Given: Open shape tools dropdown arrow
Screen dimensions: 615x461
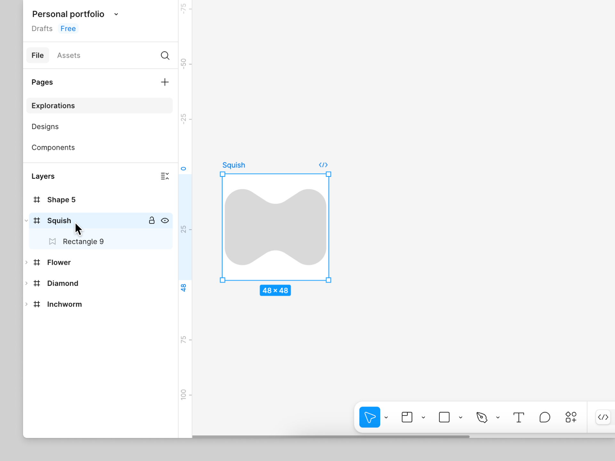Looking at the screenshot, I should [x=461, y=417].
